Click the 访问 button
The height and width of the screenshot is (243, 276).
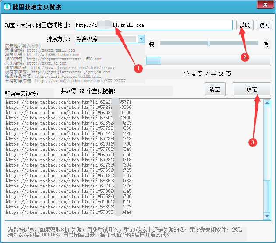264,25
